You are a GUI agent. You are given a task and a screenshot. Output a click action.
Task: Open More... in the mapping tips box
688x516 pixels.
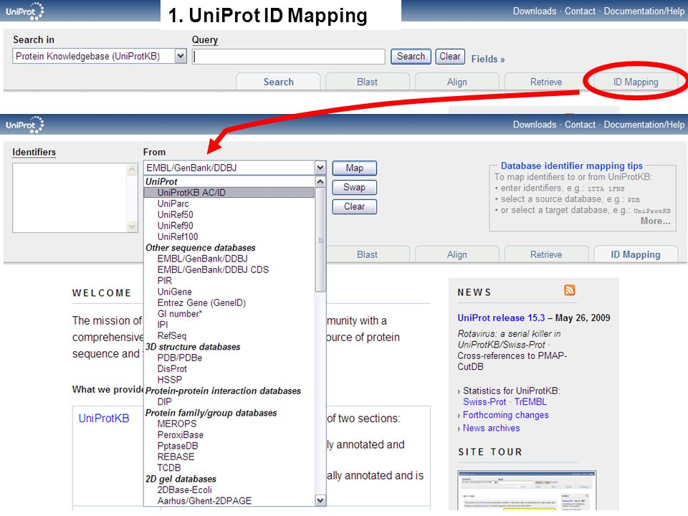[655, 221]
